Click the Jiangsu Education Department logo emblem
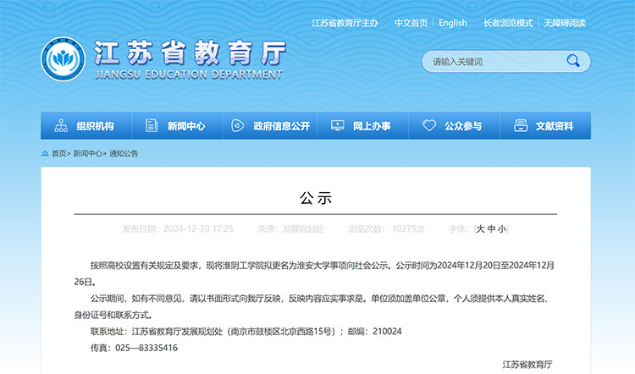This screenshot has width=635, height=374. point(63,61)
